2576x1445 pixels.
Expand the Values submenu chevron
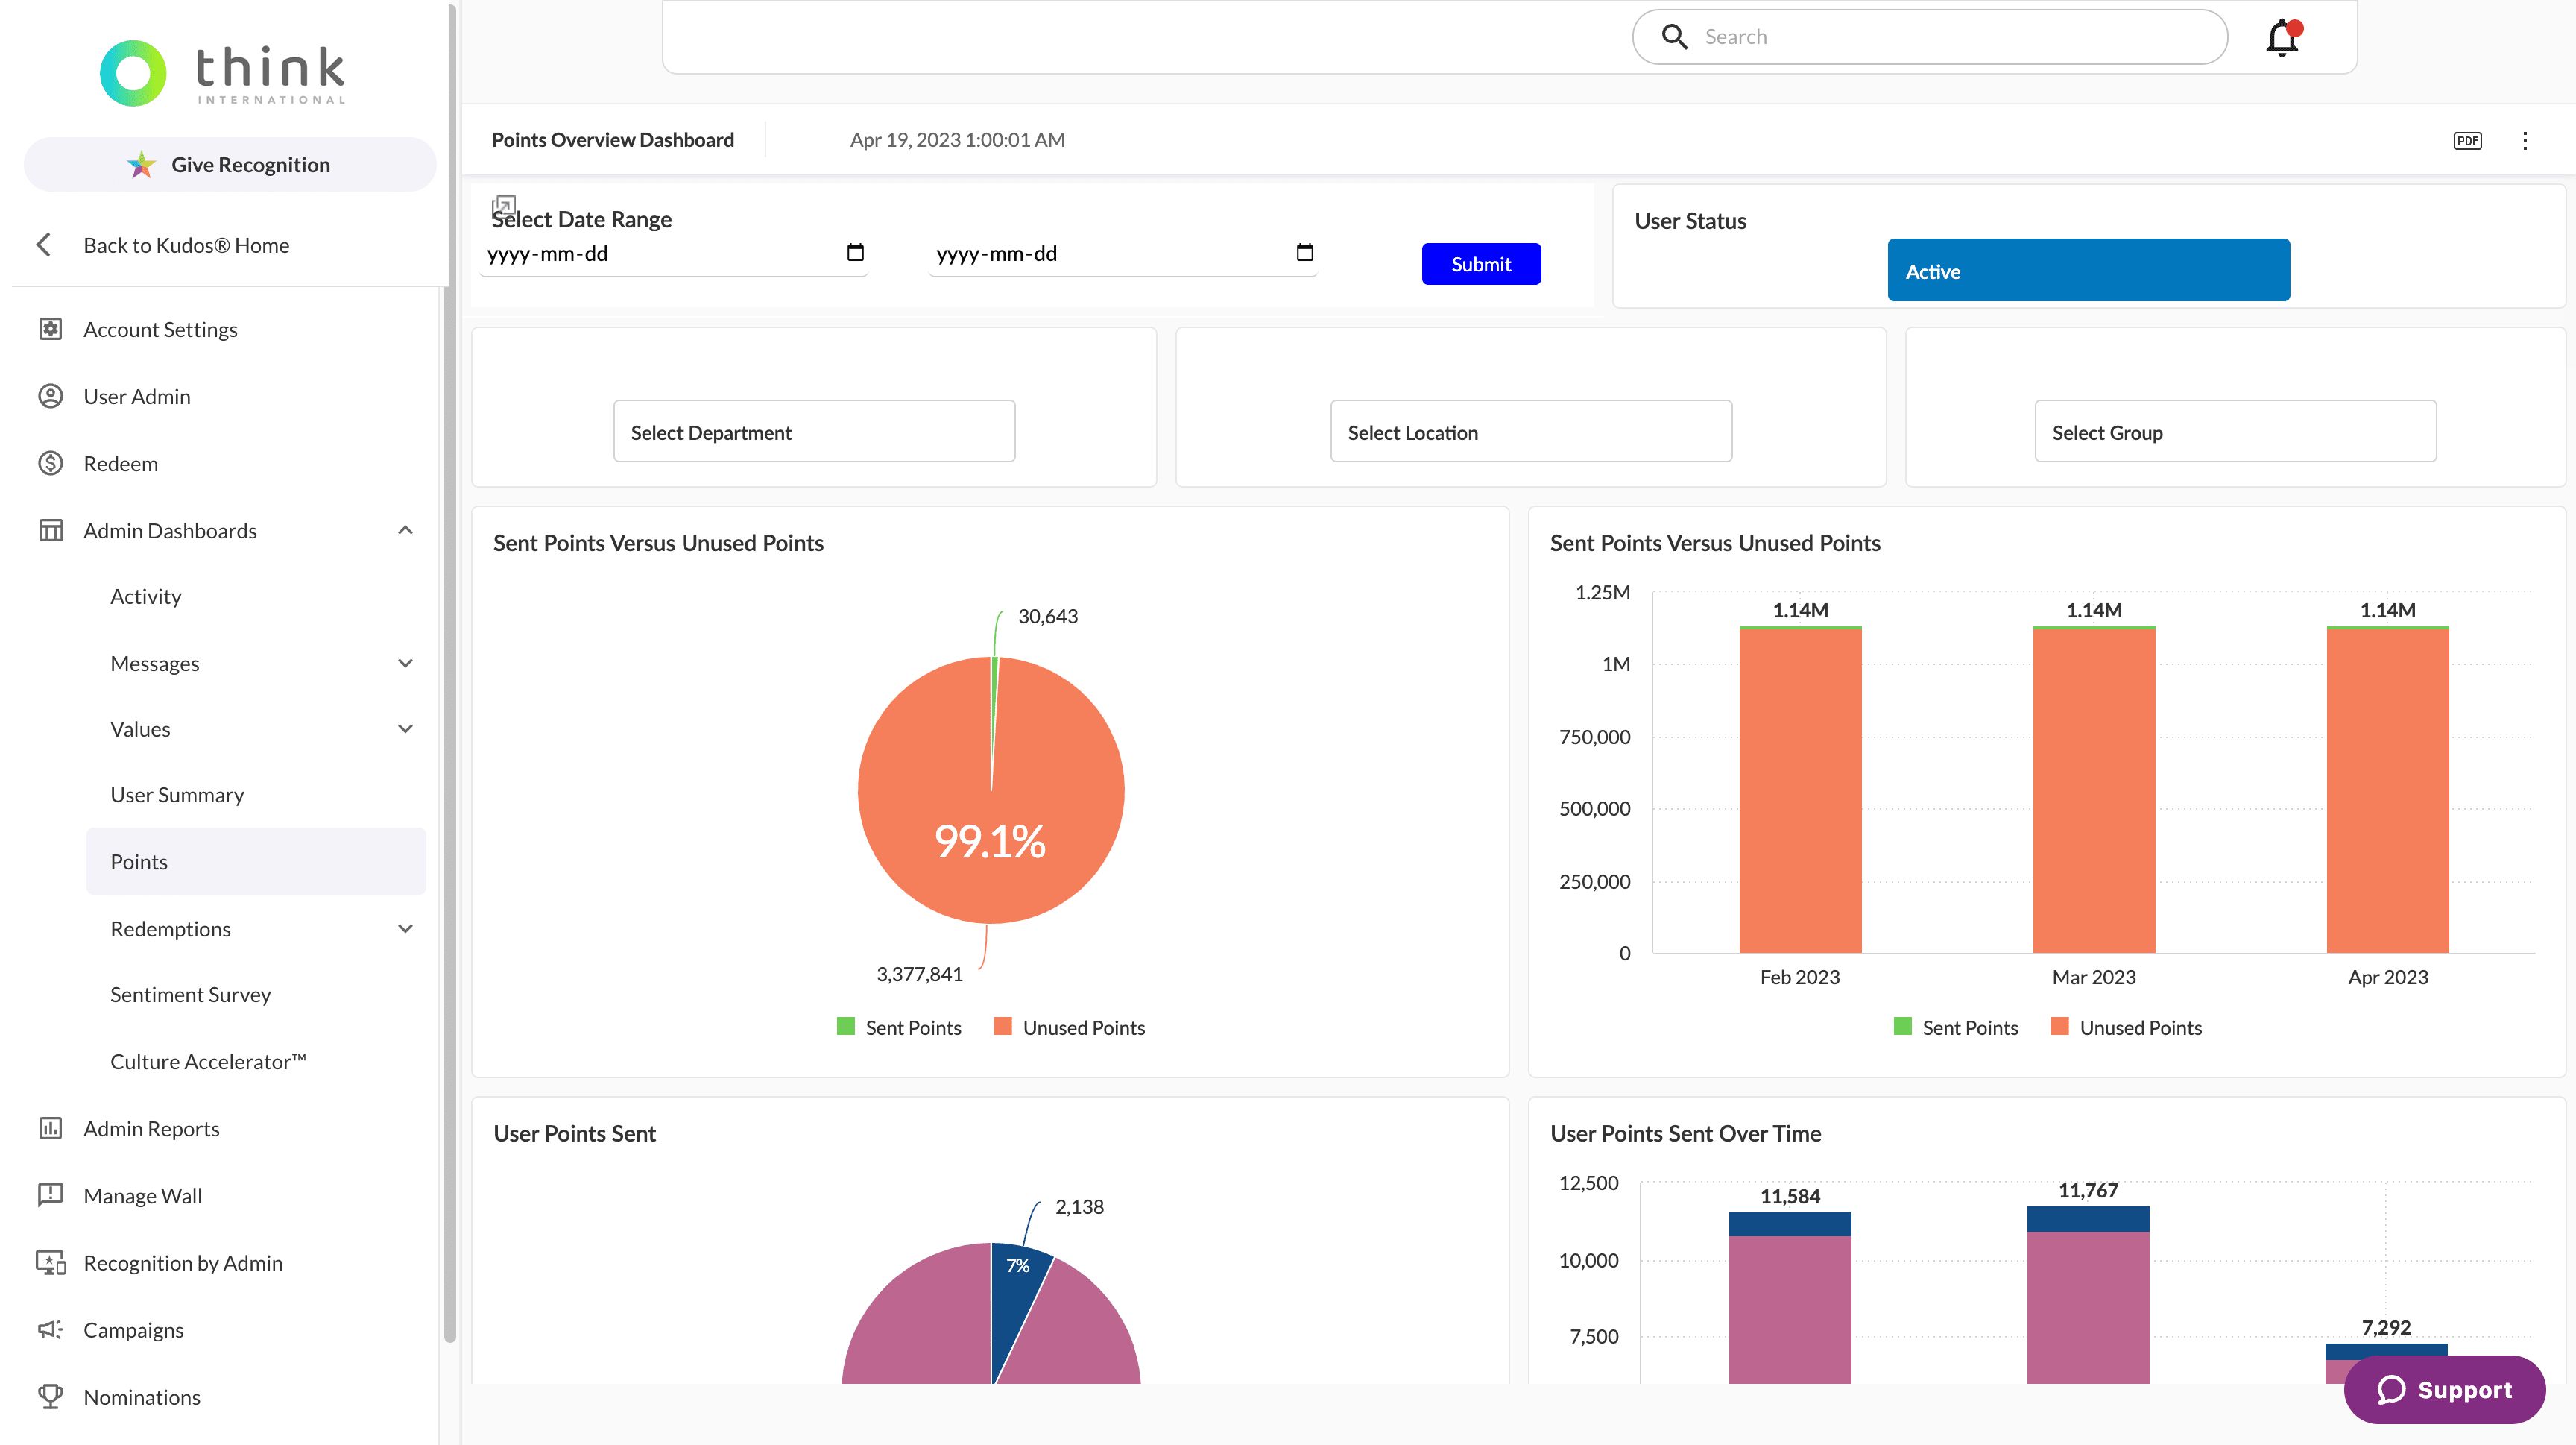[405, 729]
